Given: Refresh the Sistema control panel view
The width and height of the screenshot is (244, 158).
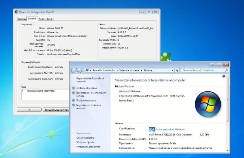Looking at the screenshot, I should pyautogui.click(x=177, y=71).
